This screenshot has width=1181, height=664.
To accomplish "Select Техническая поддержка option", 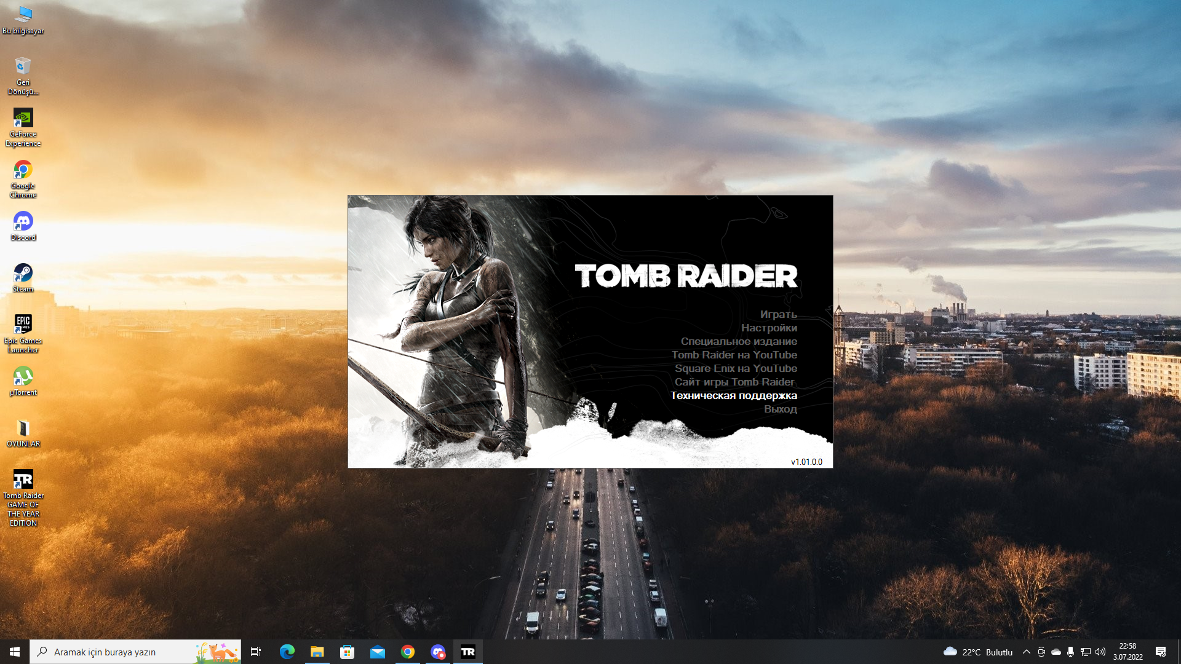I will (x=733, y=395).
